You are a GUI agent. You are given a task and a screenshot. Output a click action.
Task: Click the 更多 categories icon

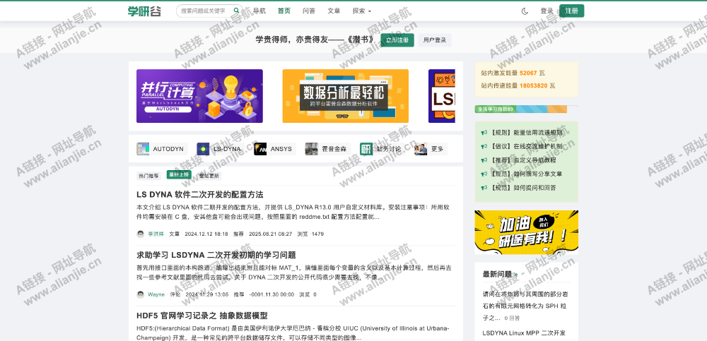coord(421,149)
